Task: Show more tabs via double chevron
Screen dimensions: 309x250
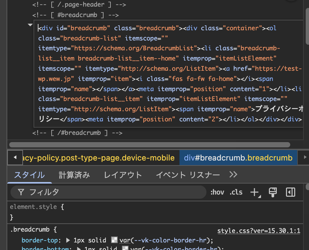Action: [233, 175]
